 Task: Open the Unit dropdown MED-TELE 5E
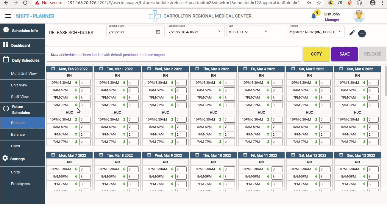point(266,31)
